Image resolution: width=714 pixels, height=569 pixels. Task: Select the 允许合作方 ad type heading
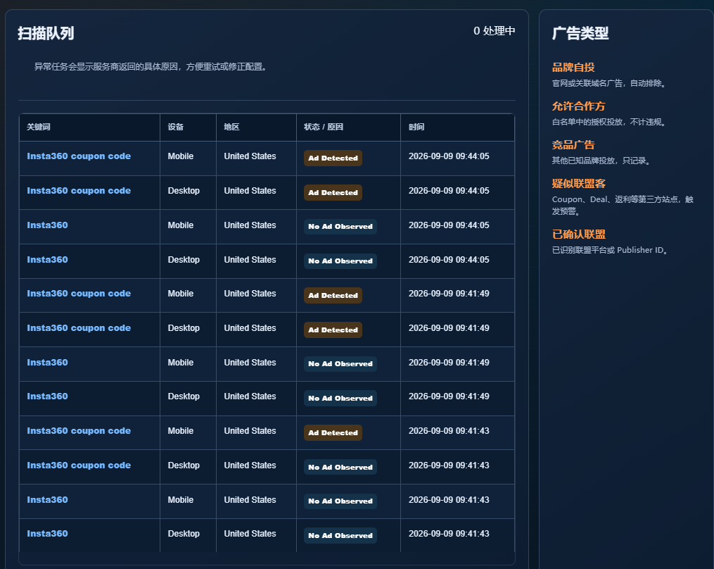tap(578, 106)
